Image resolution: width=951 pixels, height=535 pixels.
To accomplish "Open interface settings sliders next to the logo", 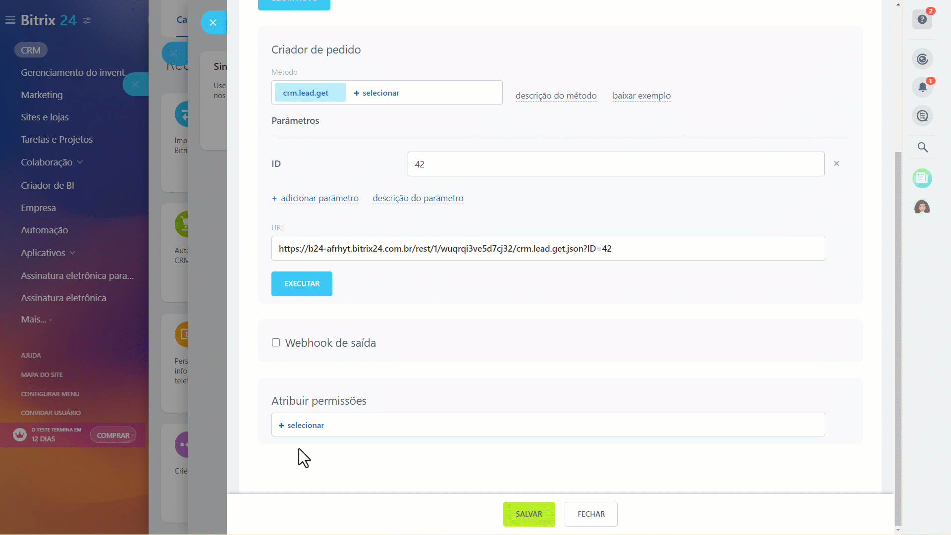I will [x=88, y=21].
